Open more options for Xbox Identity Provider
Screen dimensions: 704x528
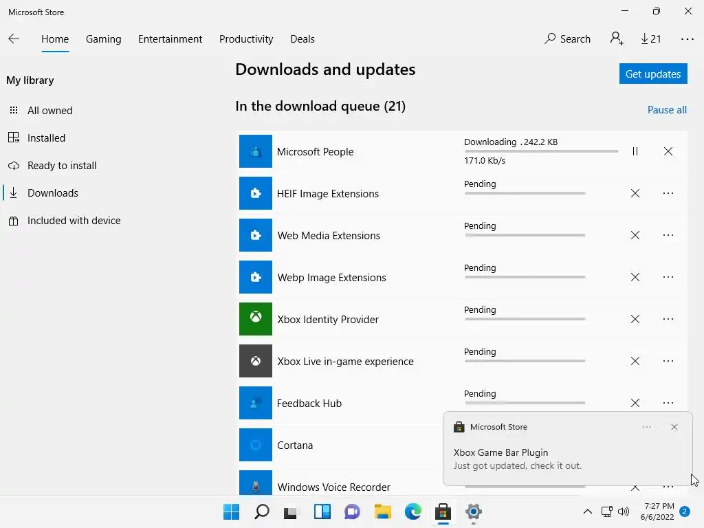[x=668, y=319]
